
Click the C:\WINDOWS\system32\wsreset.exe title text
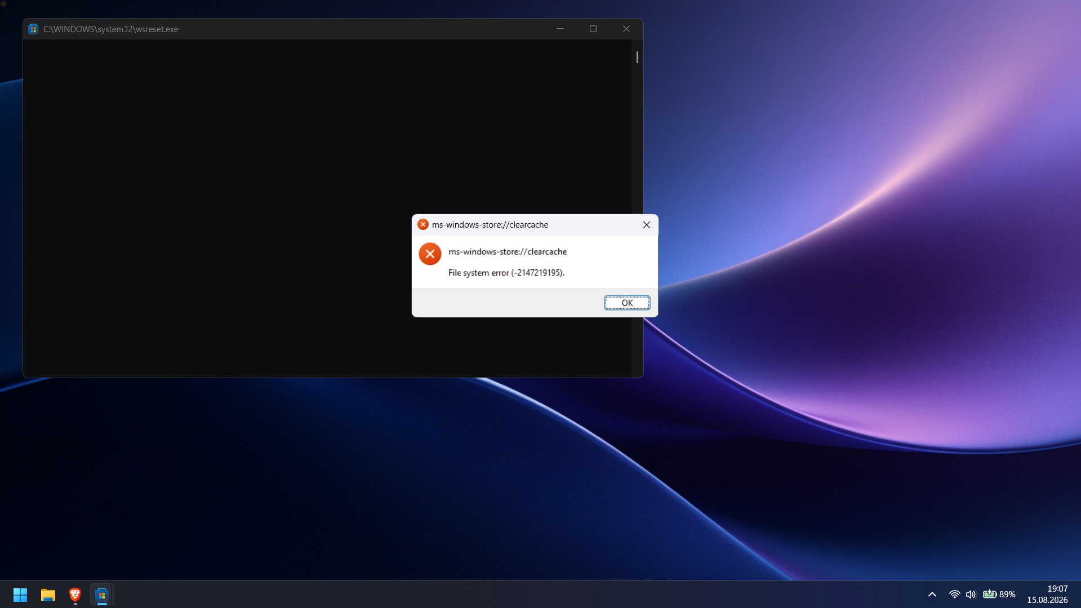coord(111,29)
